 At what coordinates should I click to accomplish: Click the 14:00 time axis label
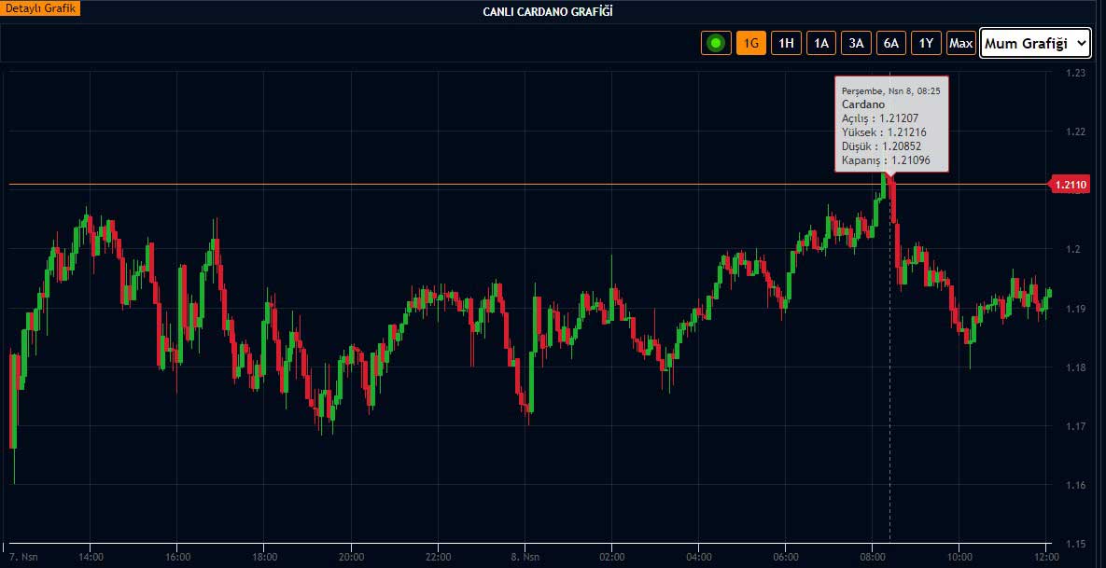pos(91,557)
